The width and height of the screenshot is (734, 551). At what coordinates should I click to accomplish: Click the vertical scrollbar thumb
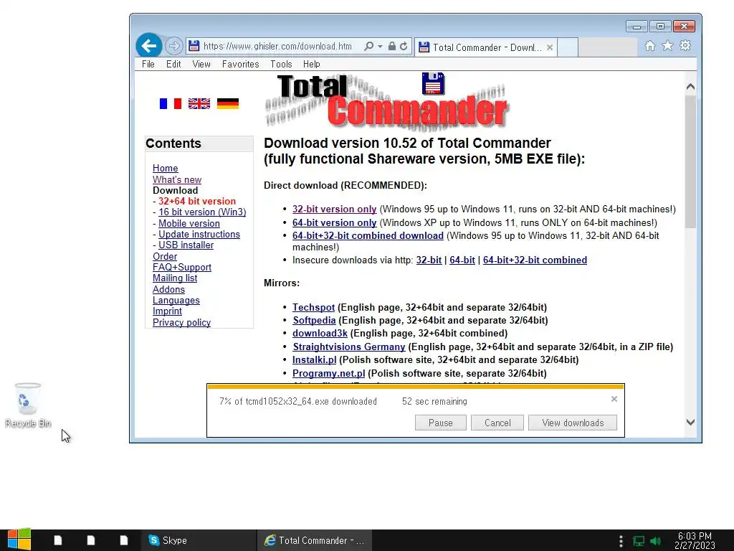(690, 161)
